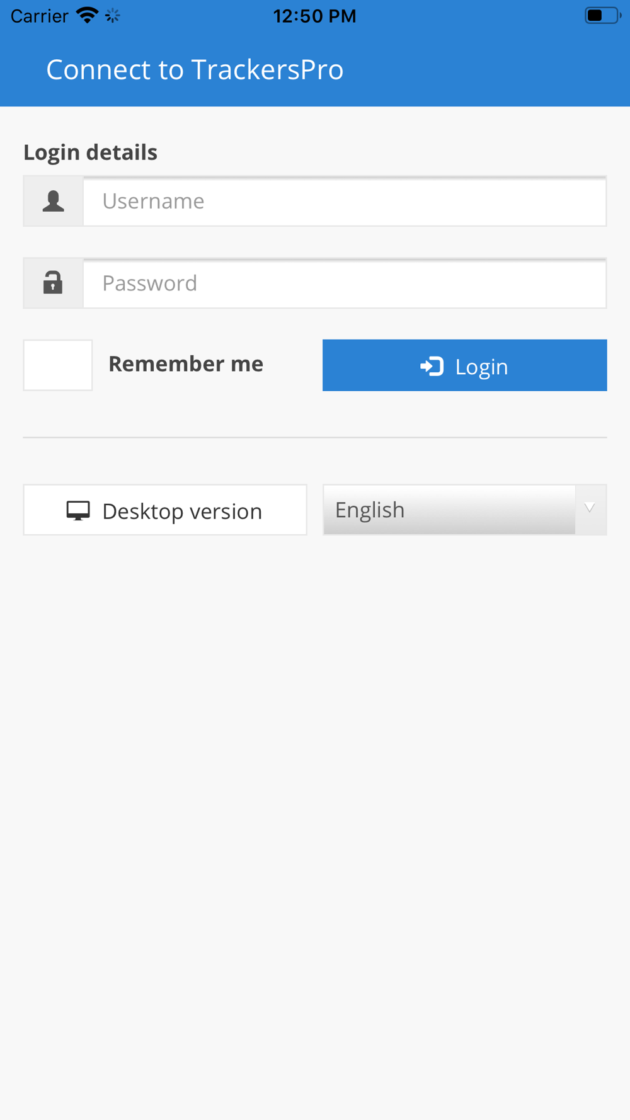This screenshot has width=630, height=1120.
Task: Click the Login details heading
Action: [90, 152]
